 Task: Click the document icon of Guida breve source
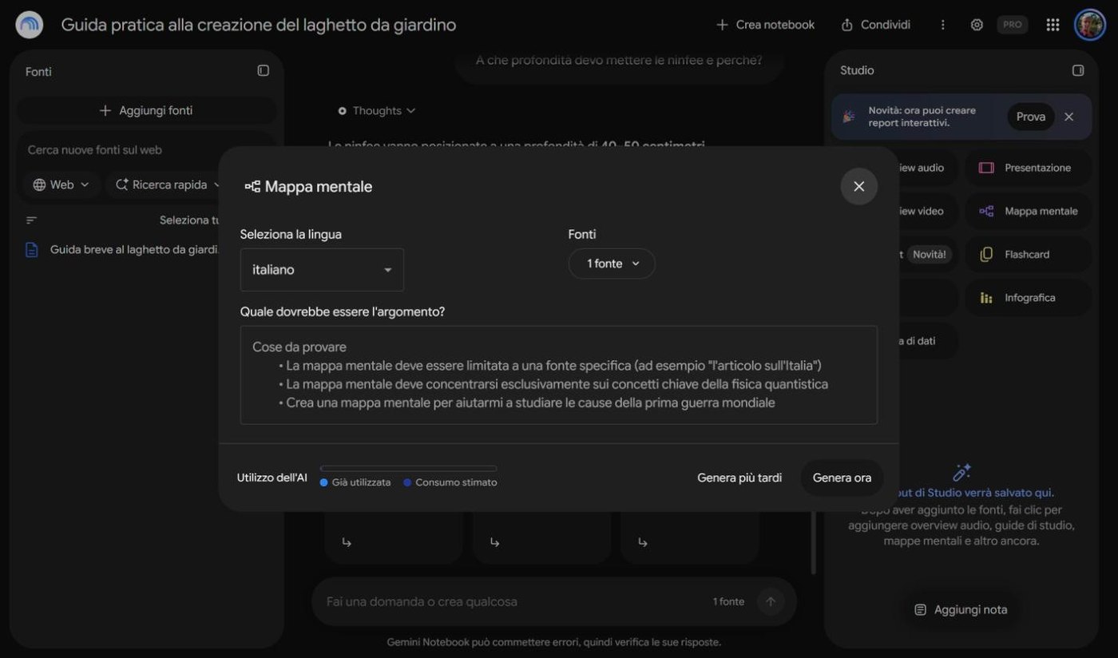31,250
